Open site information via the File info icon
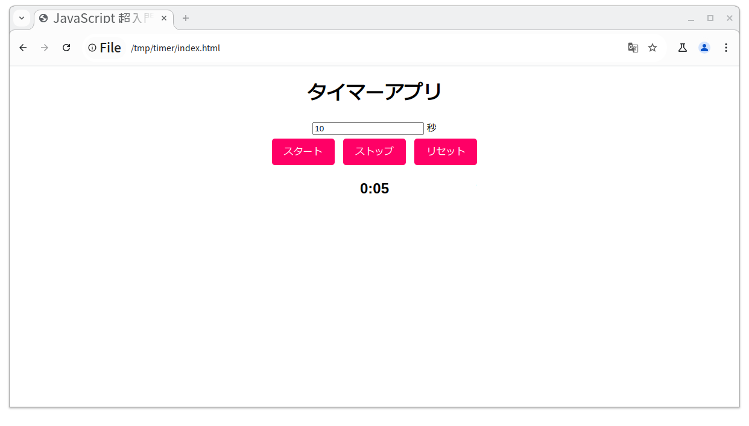 tap(92, 47)
